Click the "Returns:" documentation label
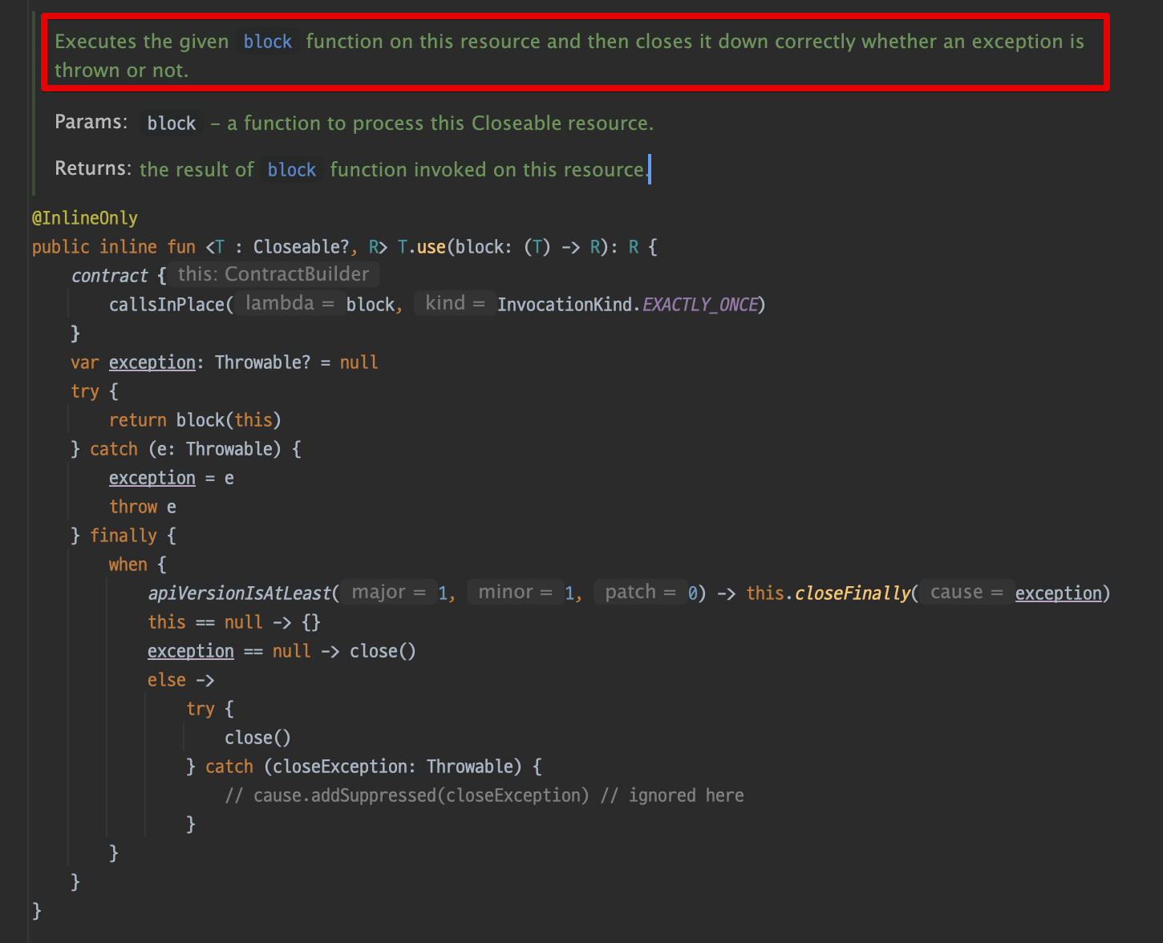Image resolution: width=1163 pixels, height=943 pixels. (x=93, y=168)
